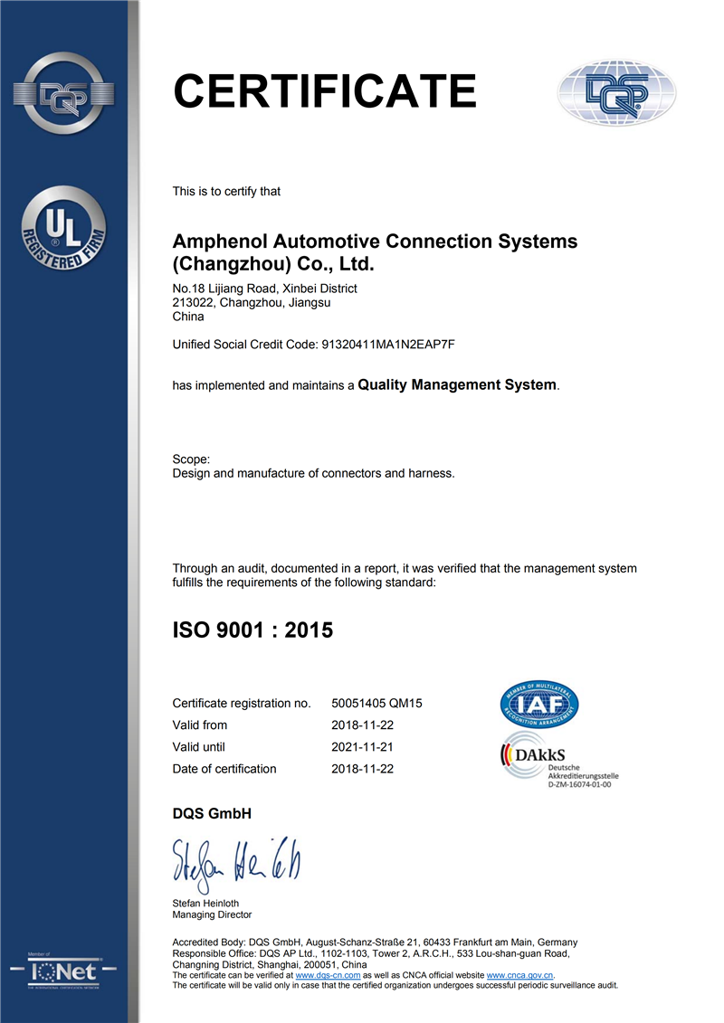Screen dimensions: 724x1023
Task: Click "Changning District, Shanghai, 200051, China" line
Action: tap(270, 964)
